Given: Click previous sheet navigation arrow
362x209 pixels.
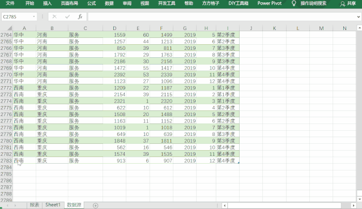Looking at the screenshot, I should [x=7, y=205].
